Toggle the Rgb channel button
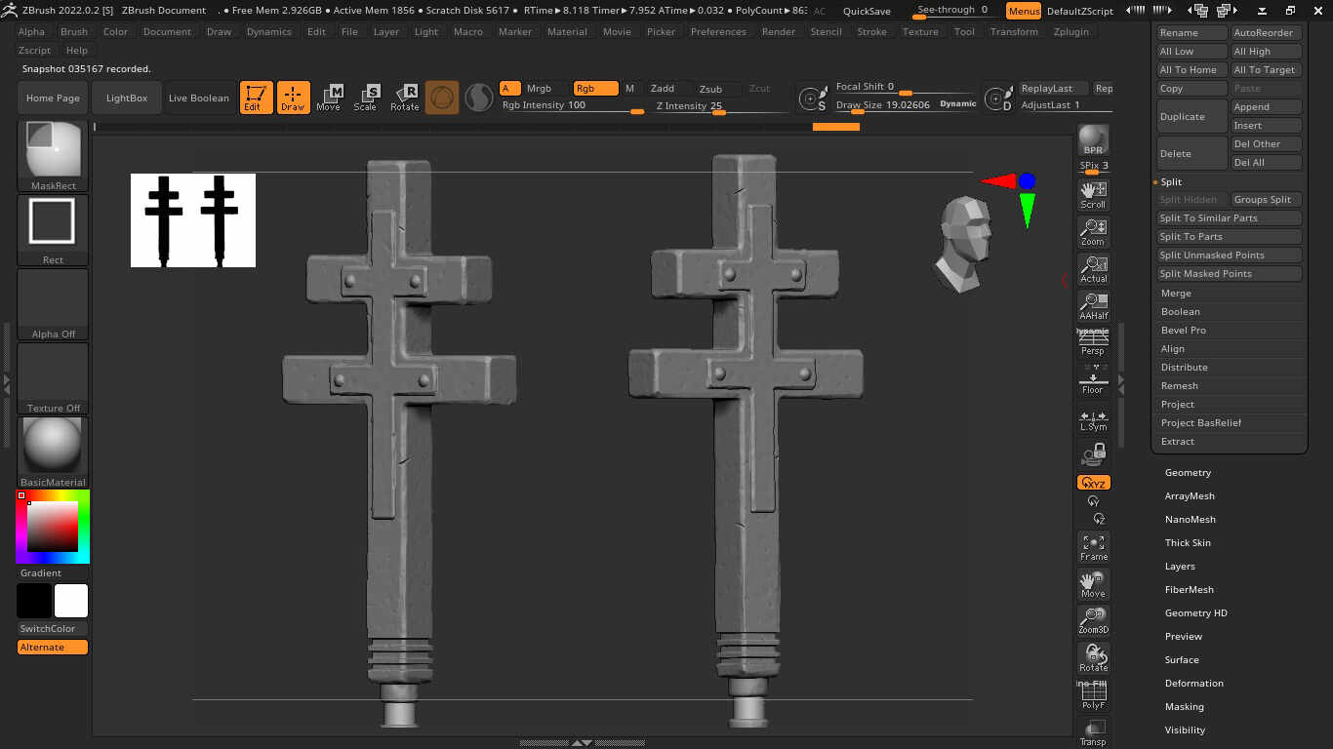The height and width of the screenshot is (749, 1333). click(595, 89)
